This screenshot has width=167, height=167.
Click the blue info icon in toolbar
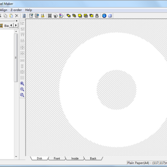104,16
